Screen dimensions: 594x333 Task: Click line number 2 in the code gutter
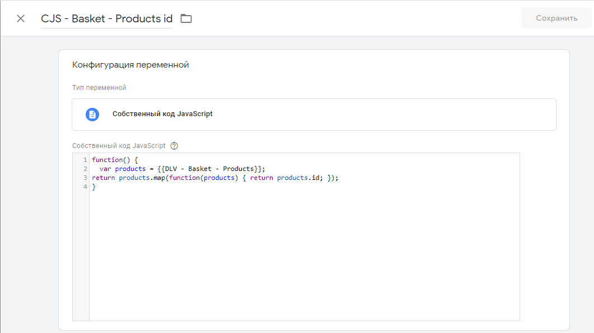pos(85,169)
